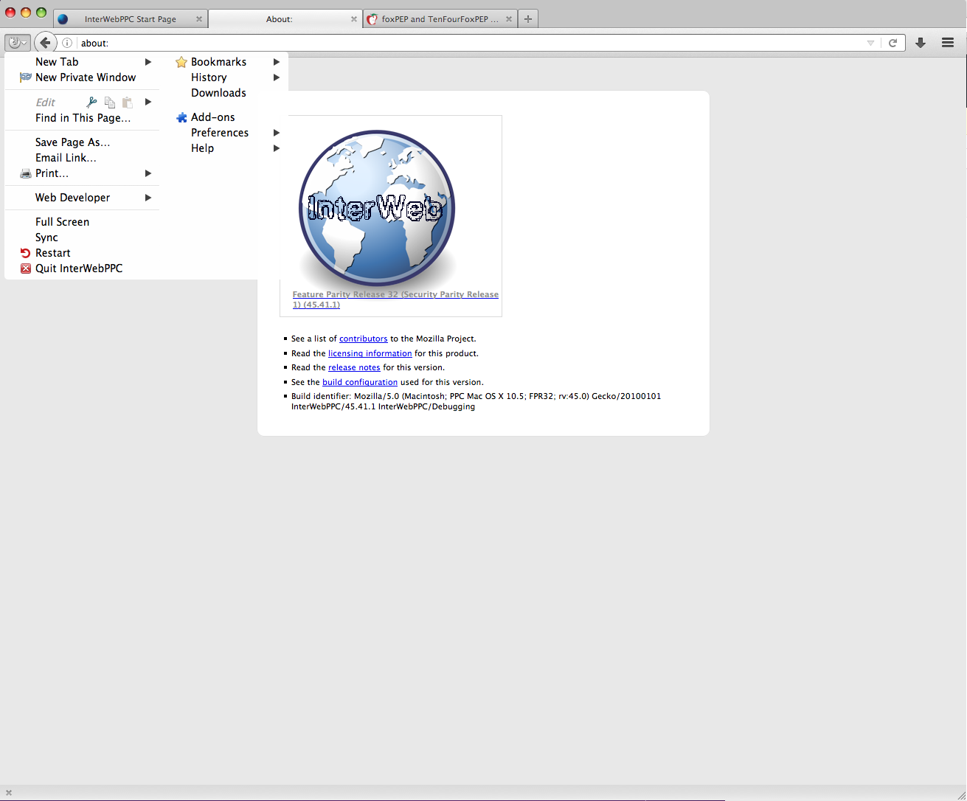
Task: Select Quit InterWebPPC menu item
Action: point(82,268)
